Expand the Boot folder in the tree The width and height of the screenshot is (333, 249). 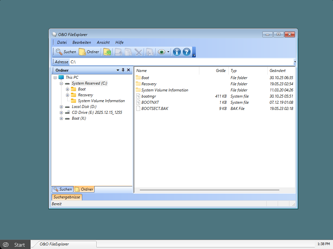[67, 89]
